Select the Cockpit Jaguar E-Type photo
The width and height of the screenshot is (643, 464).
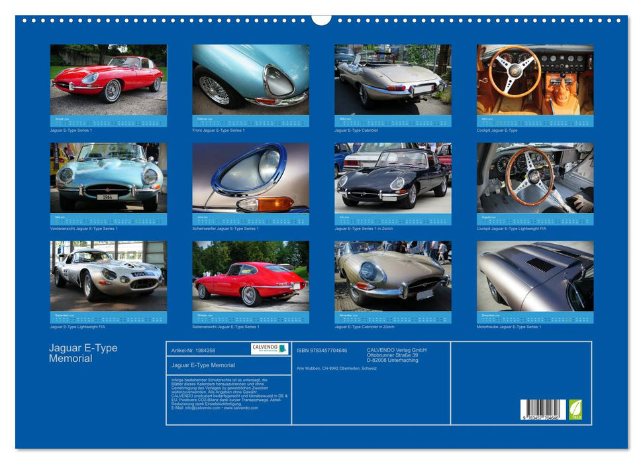(535, 80)
